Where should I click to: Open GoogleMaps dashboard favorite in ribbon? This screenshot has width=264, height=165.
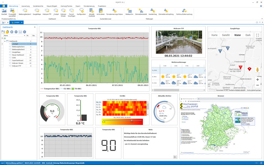point(37,12)
